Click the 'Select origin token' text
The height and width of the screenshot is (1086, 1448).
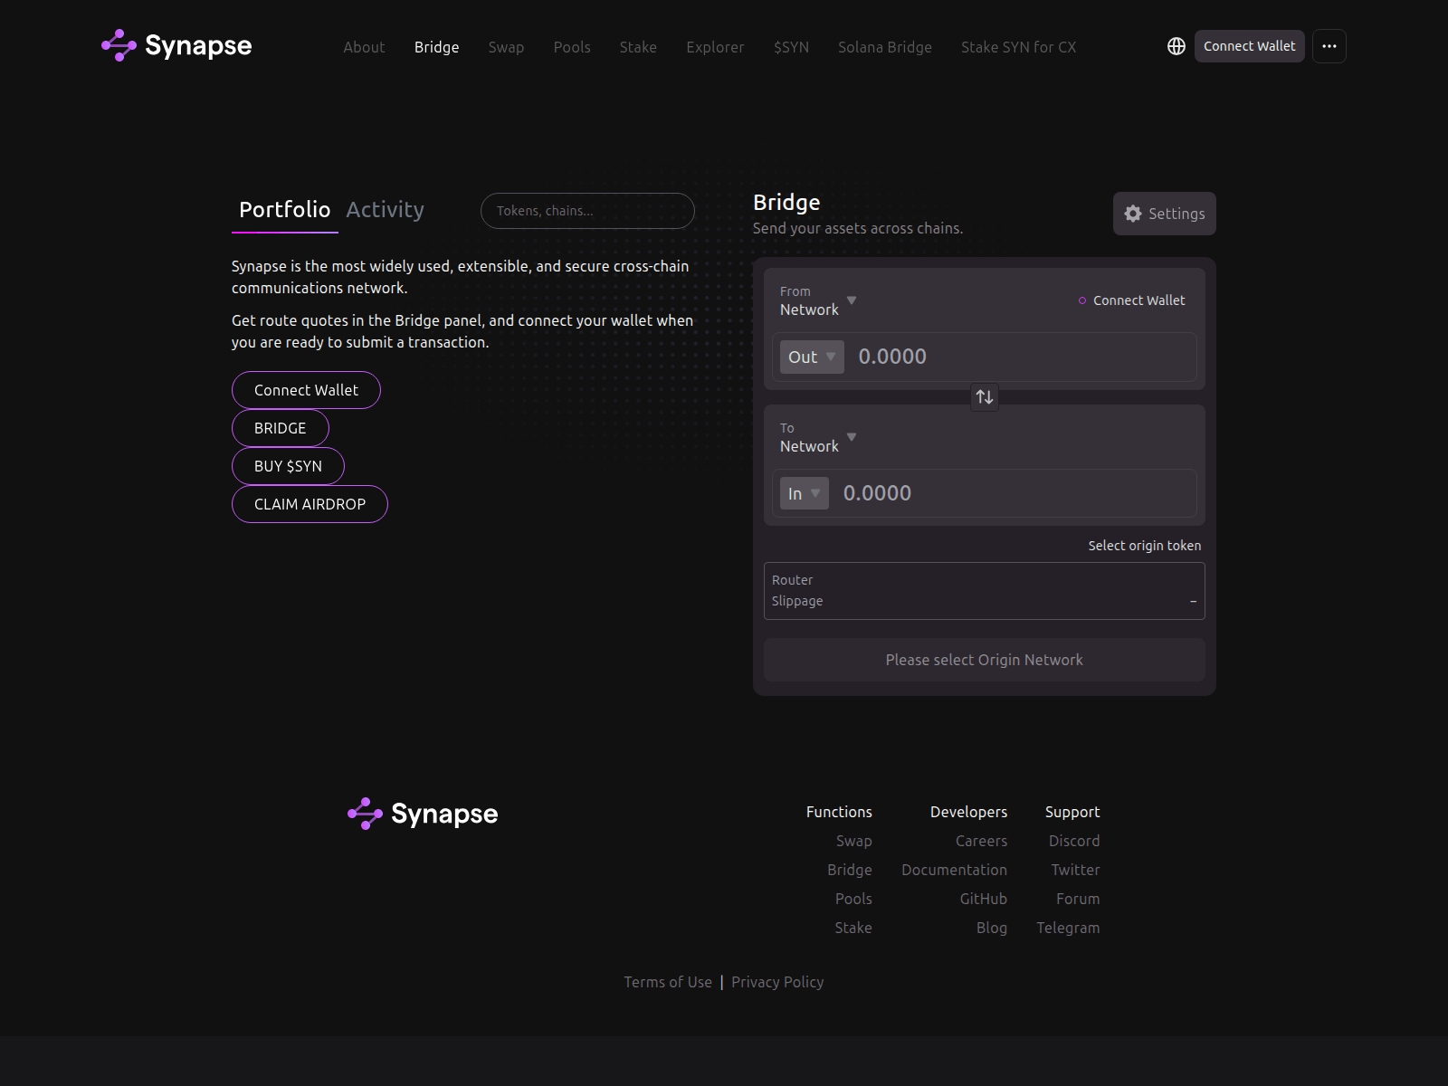click(1144, 546)
